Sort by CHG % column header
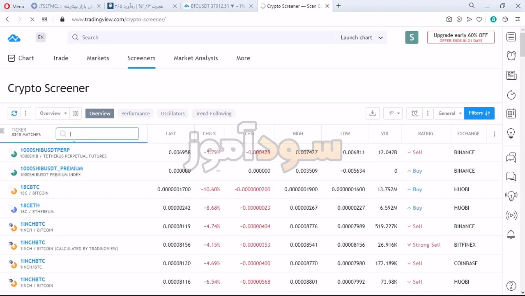This screenshot has height=296, width=525. point(209,134)
